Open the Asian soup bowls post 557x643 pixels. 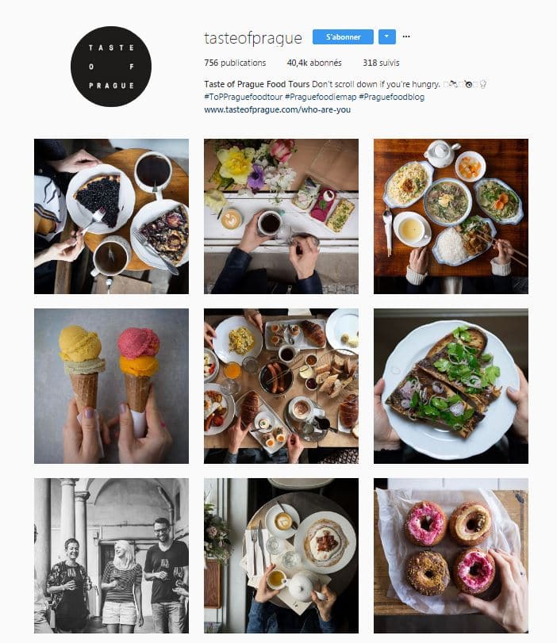click(x=451, y=216)
